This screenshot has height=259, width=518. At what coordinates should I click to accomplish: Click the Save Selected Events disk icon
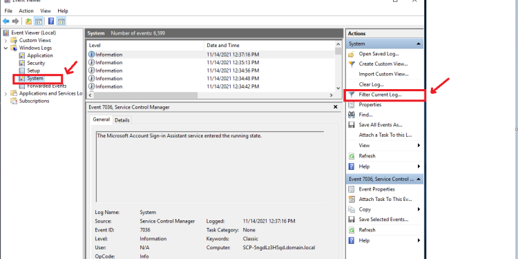pos(352,220)
